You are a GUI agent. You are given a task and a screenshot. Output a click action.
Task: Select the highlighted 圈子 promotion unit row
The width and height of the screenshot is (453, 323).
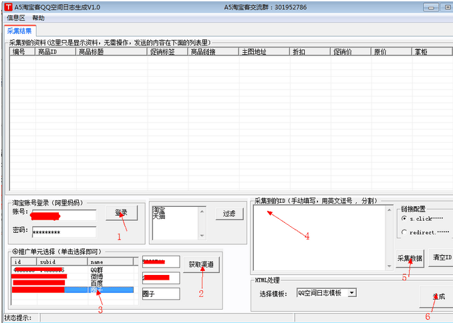(73, 290)
